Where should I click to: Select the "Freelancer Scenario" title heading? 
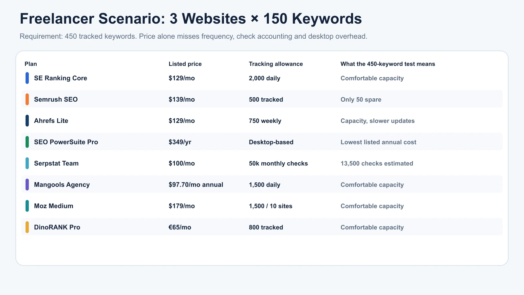[x=191, y=19]
